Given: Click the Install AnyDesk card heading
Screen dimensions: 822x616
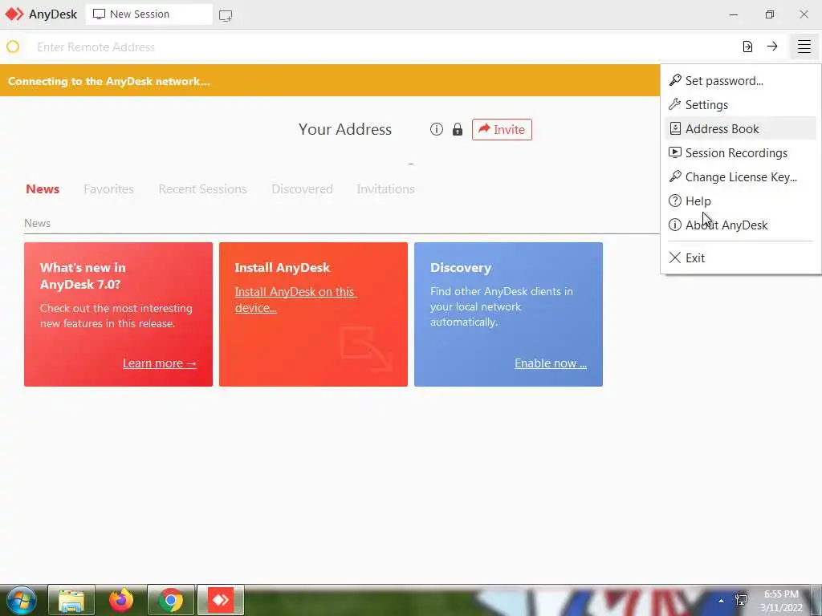Looking at the screenshot, I should [x=282, y=268].
